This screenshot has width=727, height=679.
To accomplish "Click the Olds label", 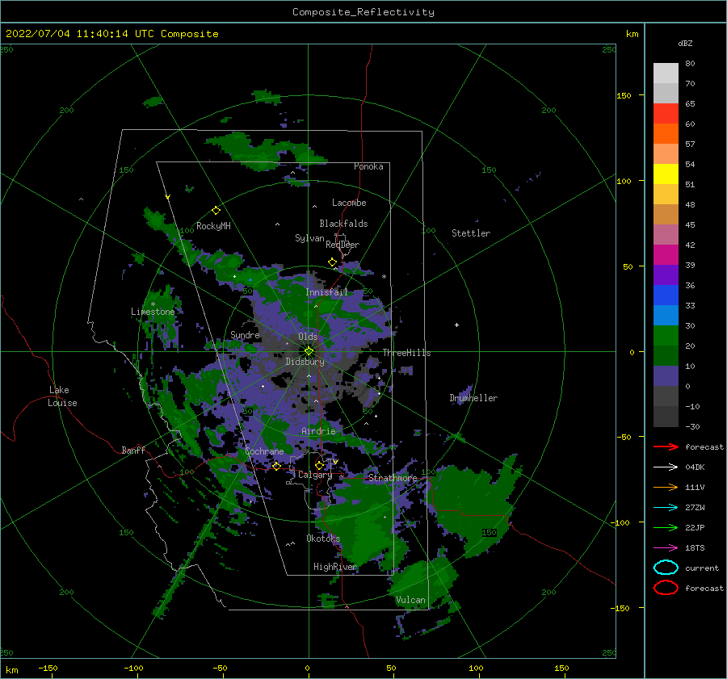I will [x=308, y=337].
